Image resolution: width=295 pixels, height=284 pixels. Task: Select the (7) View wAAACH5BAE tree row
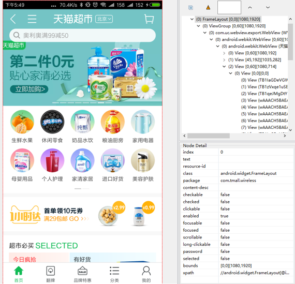264,128
